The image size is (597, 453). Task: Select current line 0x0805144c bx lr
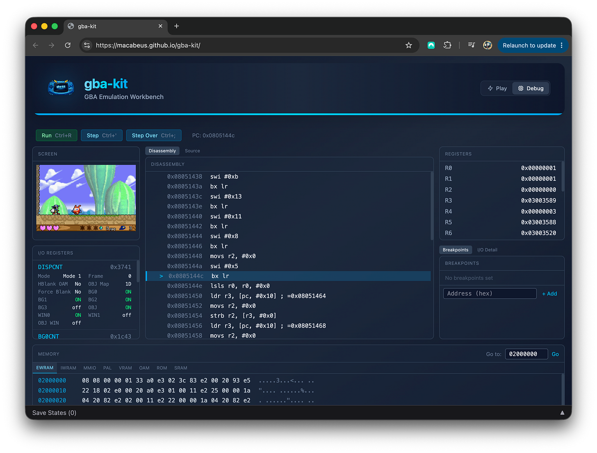(x=288, y=276)
